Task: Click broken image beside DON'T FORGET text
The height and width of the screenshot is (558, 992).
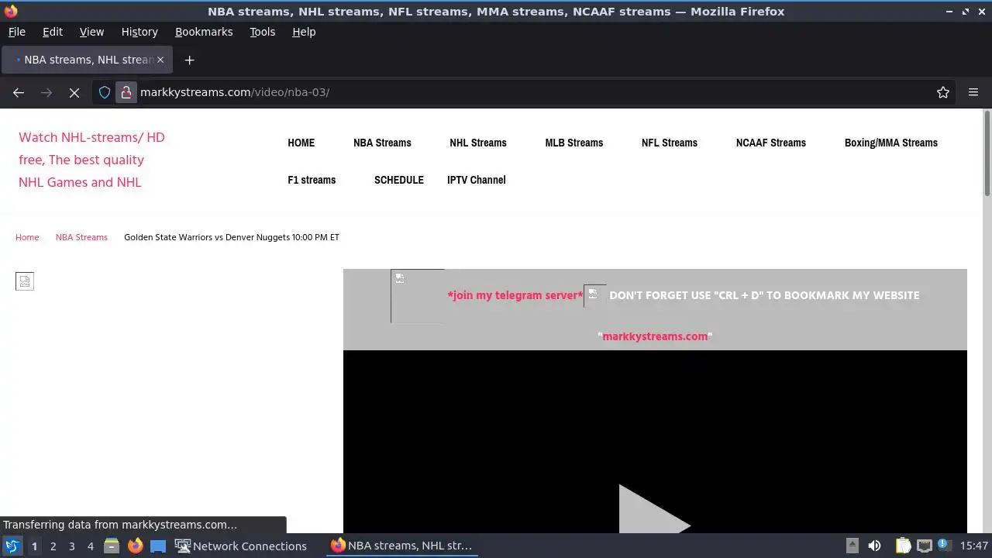Action: tap(594, 295)
